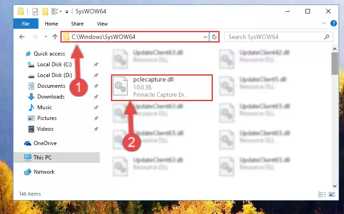Go up one folder level

[x=55, y=37]
